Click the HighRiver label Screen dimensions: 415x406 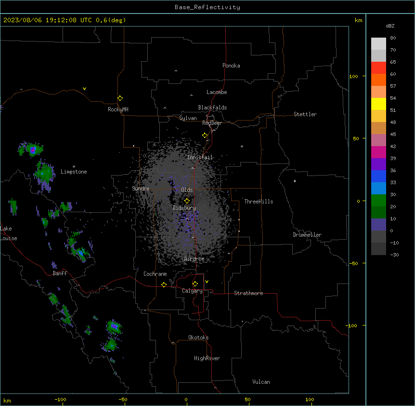(x=207, y=358)
